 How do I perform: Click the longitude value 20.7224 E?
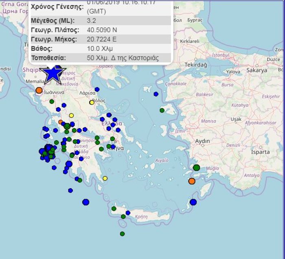tap(102, 39)
